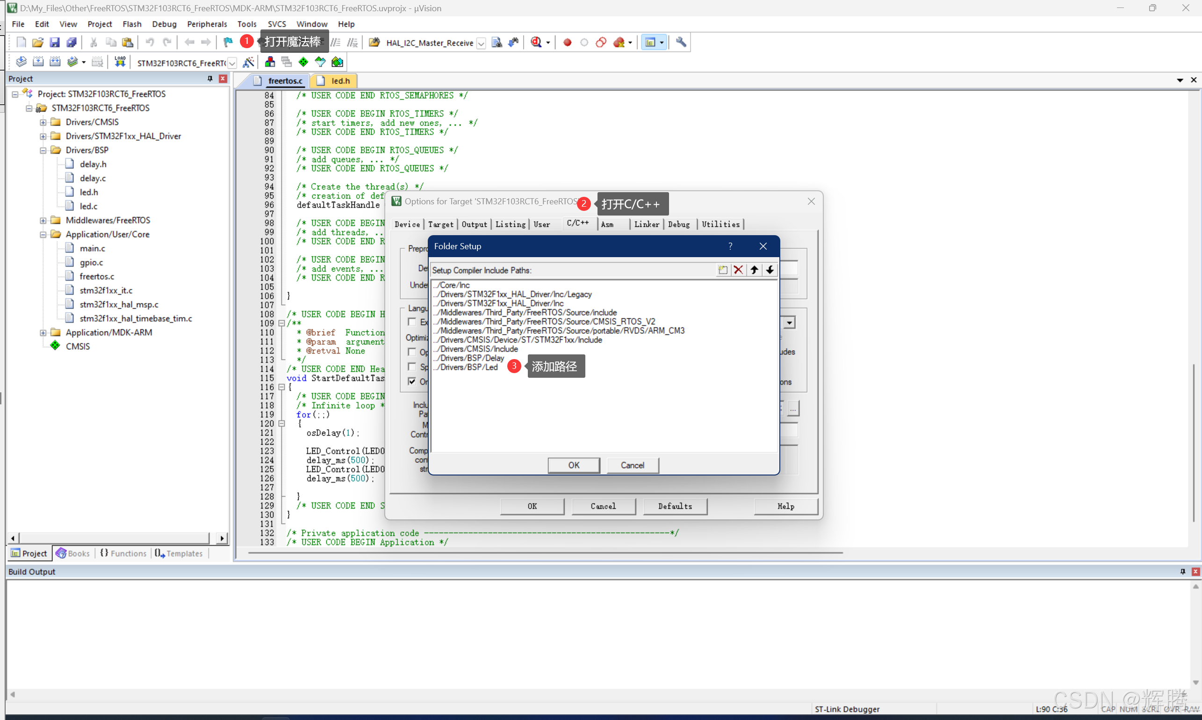Screen dimensions: 1202x720
Task: Click the Download LOAD icon
Action: pos(120,62)
